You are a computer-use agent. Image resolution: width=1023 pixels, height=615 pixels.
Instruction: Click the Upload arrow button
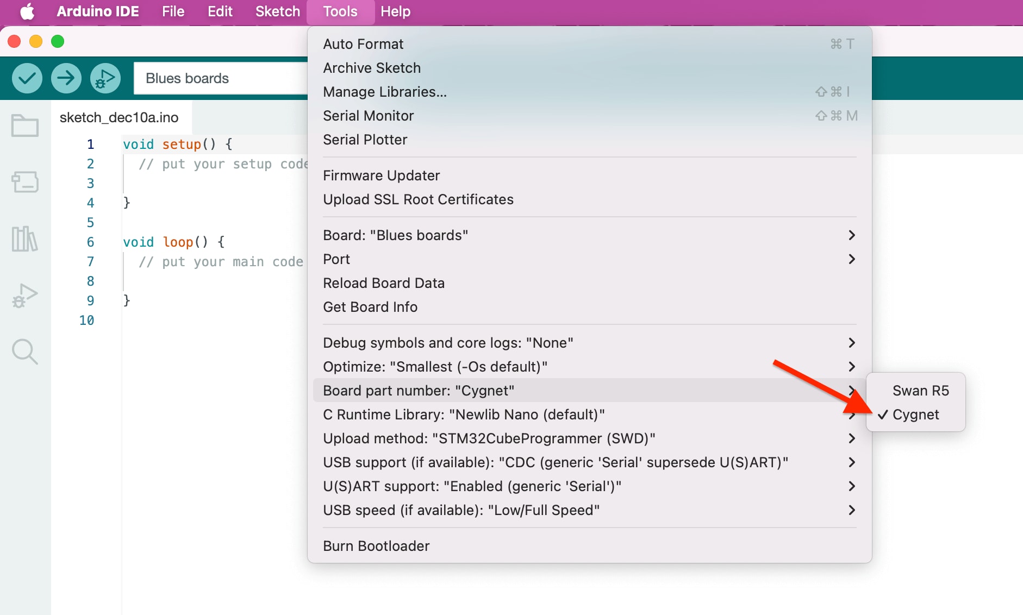coord(66,78)
